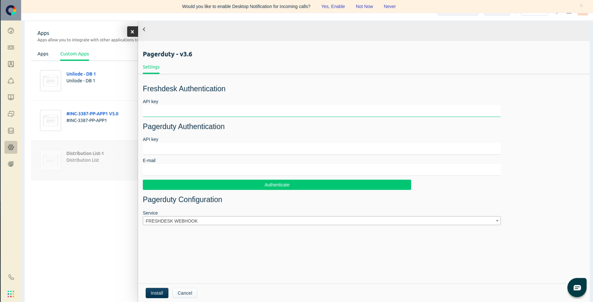The image size is (593, 302).
Task: Select the Settings tab
Action: pos(151,67)
